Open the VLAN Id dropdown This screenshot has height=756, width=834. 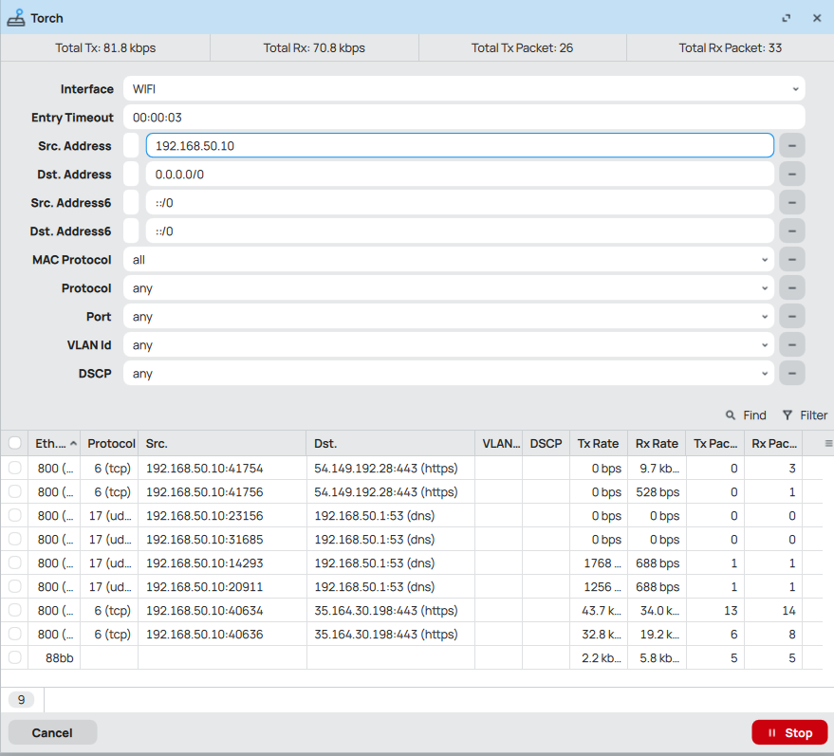click(x=449, y=345)
